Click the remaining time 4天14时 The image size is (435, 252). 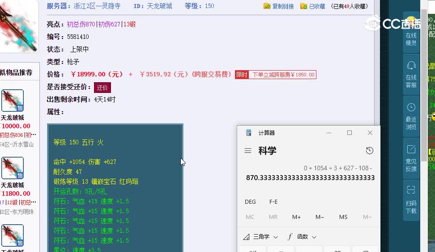[x=105, y=100]
